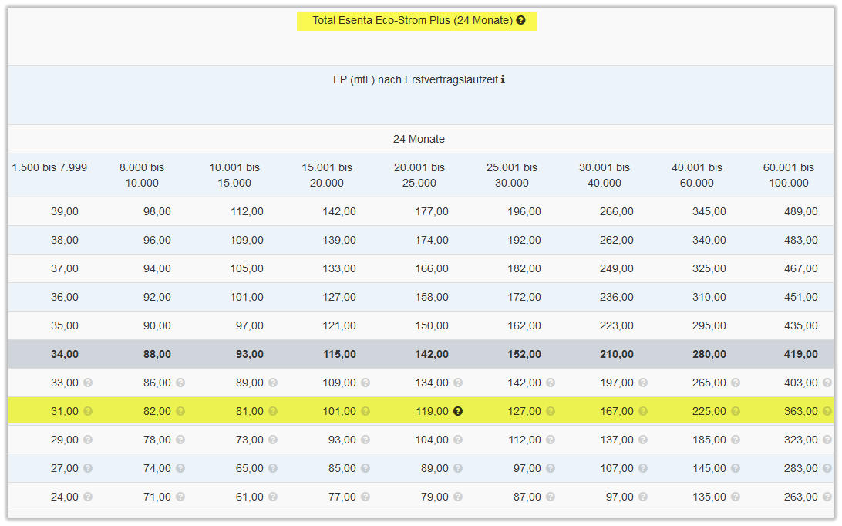This screenshot has height=526, width=842.
Task: Click help icon beside value 167,00
Action: pos(643,412)
